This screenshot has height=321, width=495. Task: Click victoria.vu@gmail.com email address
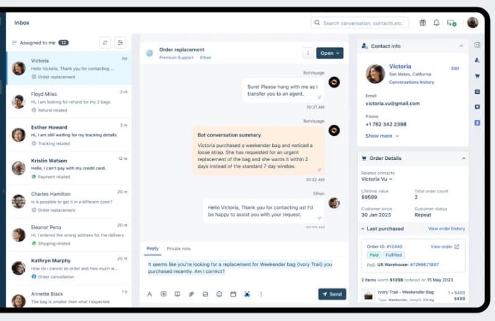[x=392, y=103]
